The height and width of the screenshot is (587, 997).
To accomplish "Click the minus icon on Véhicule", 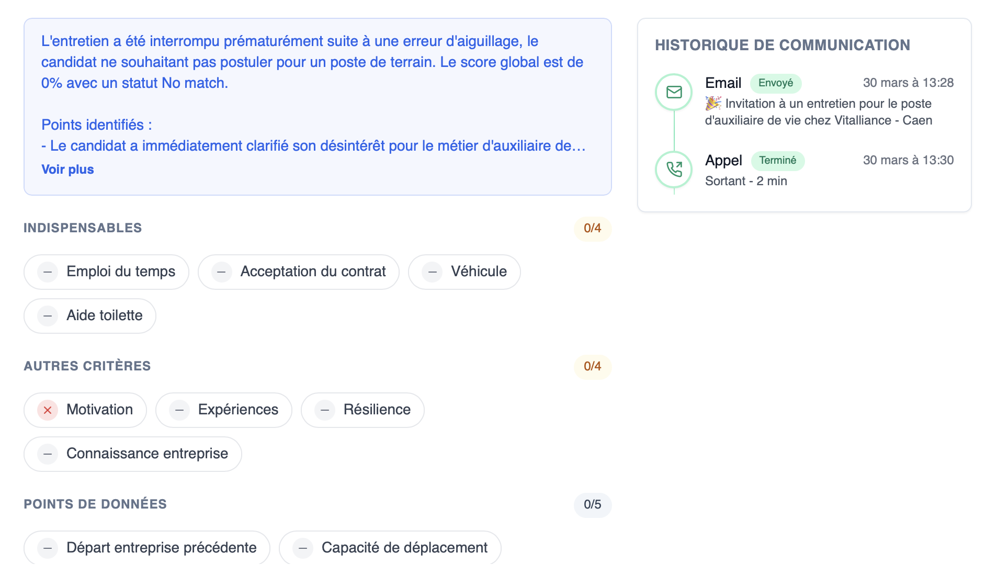I will click(433, 272).
